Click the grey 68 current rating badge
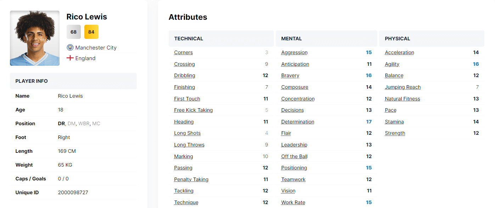Image resolution: width=495 pixels, height=208 pixels. (x=73, y=32)
